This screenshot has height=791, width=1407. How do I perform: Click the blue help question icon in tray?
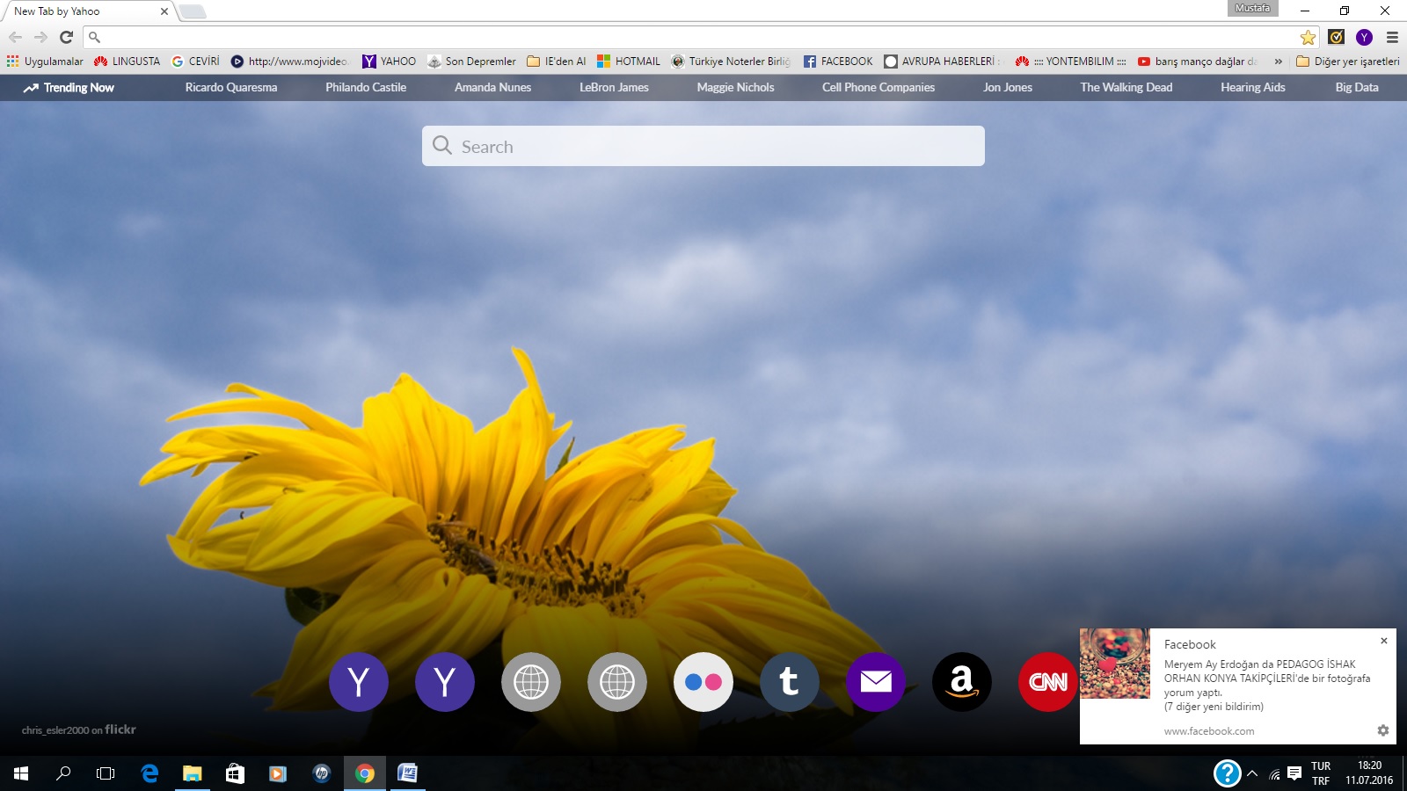(x=1227, y=773)
